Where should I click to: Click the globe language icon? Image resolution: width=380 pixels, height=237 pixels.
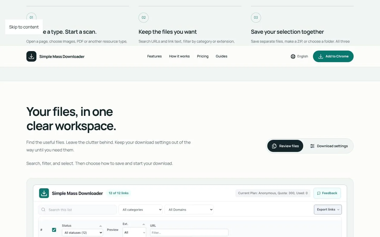(293, 56)
